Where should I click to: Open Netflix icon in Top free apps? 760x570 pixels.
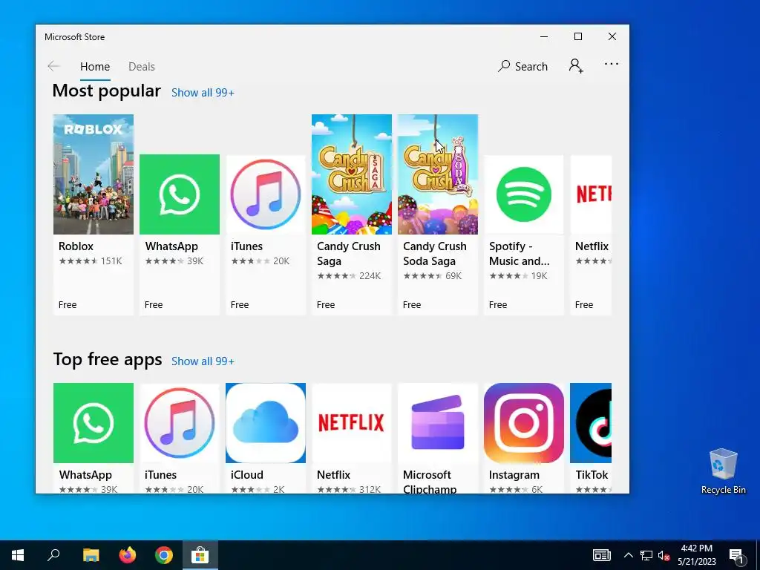(x=351, y=423)
